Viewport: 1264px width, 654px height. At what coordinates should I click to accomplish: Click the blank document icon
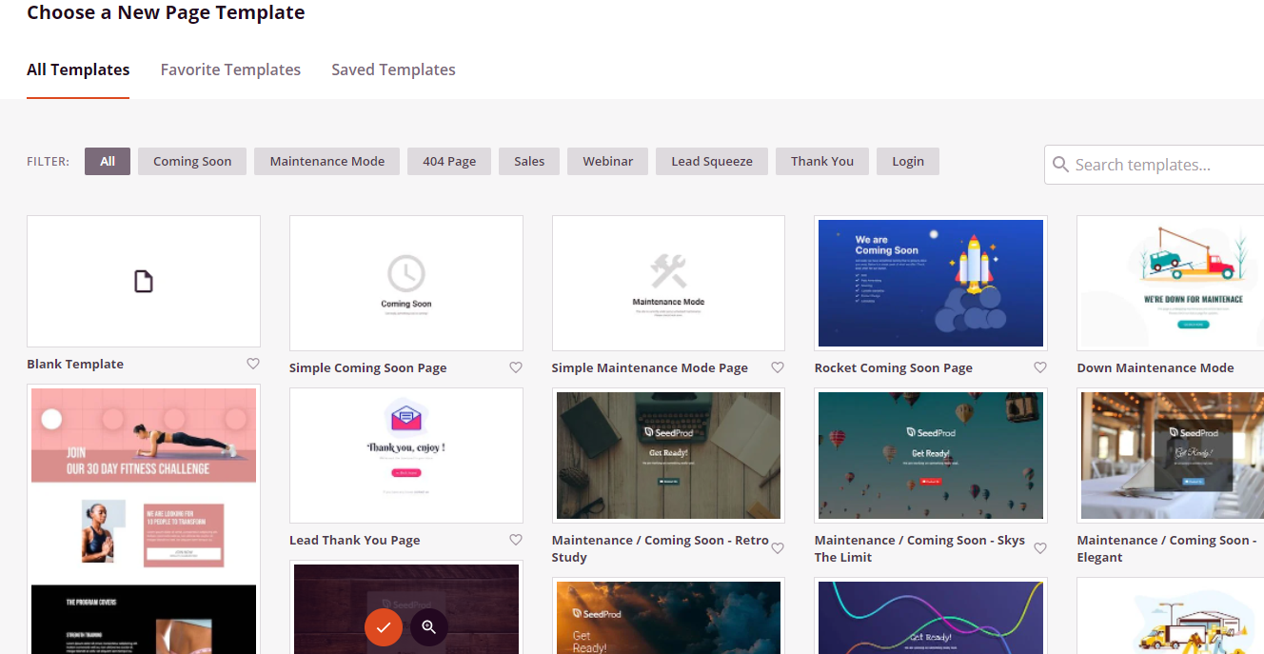click(144, 282)
